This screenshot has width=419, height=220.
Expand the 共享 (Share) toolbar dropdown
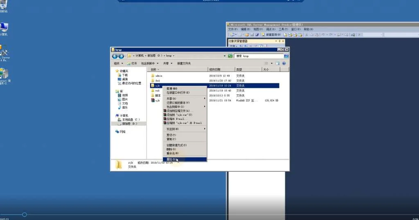coord(167,63)
